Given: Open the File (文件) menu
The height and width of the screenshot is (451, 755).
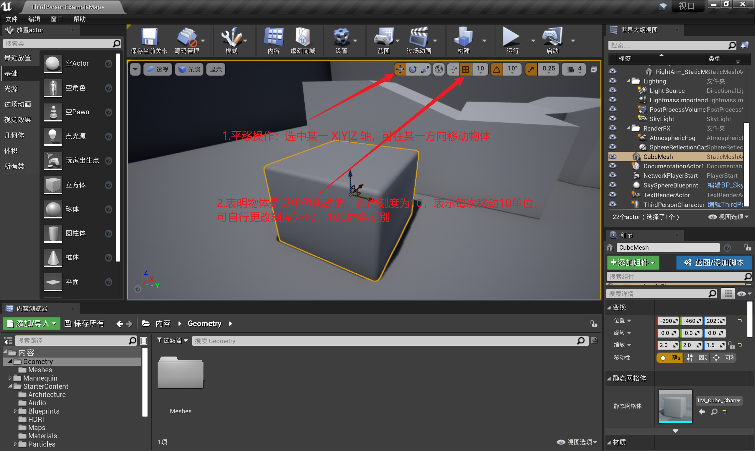Looking at the screenshot, I should coord(12,19).
